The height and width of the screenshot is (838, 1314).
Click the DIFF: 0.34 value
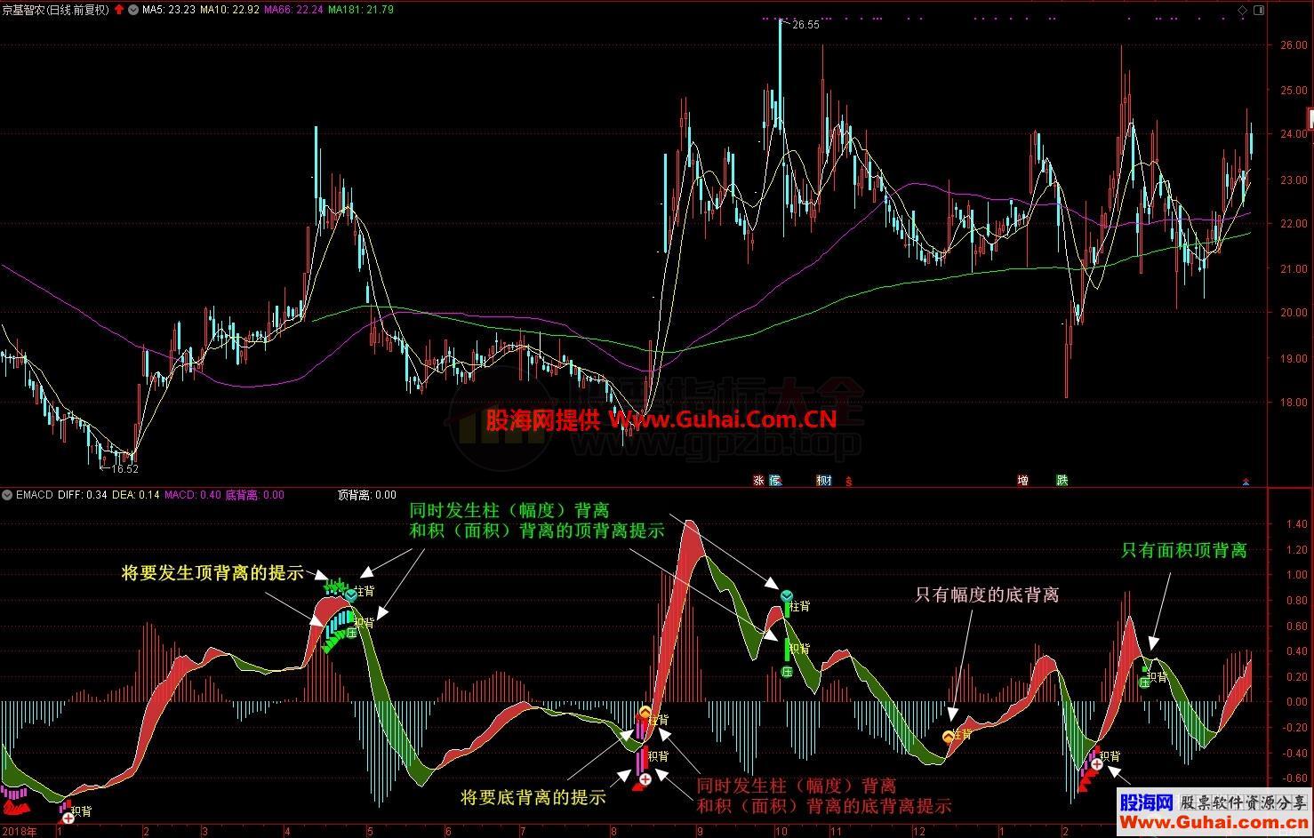coord(83,495)
